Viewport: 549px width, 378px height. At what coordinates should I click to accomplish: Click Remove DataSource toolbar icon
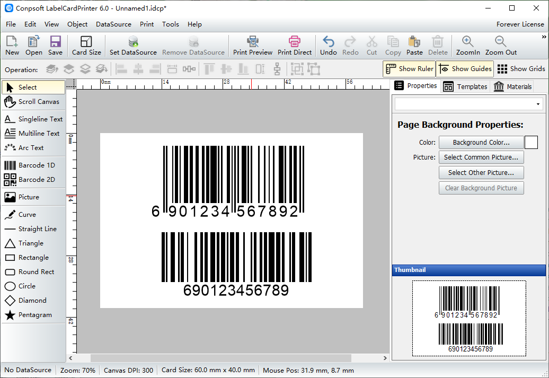193,46
